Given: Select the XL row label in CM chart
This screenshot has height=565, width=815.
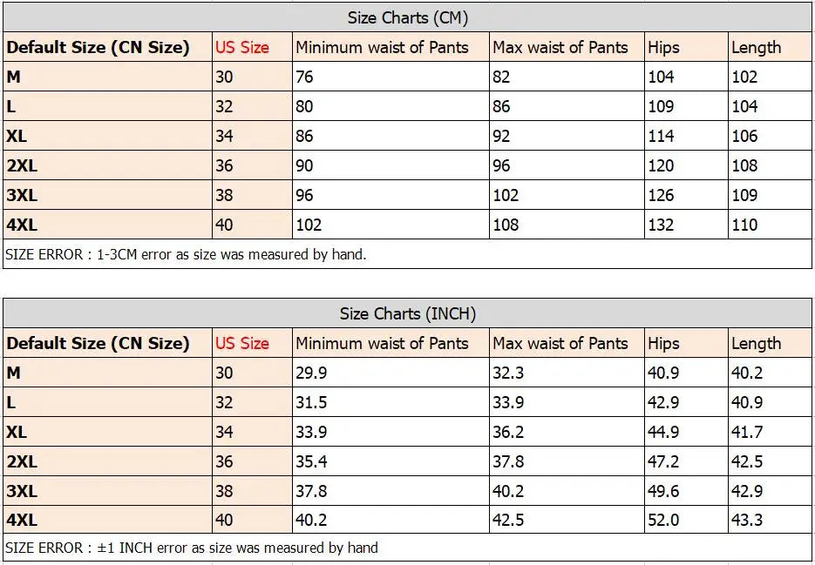Looking at the screenshot, I should pyautogui.click(x=16, y=136).
